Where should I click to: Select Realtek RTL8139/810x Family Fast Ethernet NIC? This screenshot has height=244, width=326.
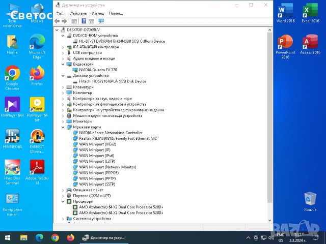[118, 138]
